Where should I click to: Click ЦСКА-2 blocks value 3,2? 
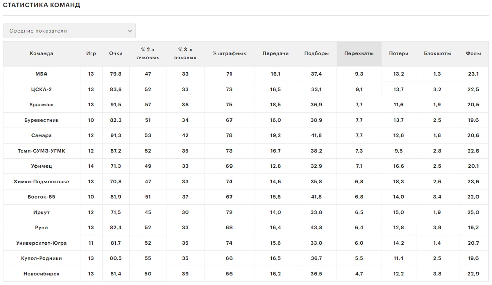[437, 89]
